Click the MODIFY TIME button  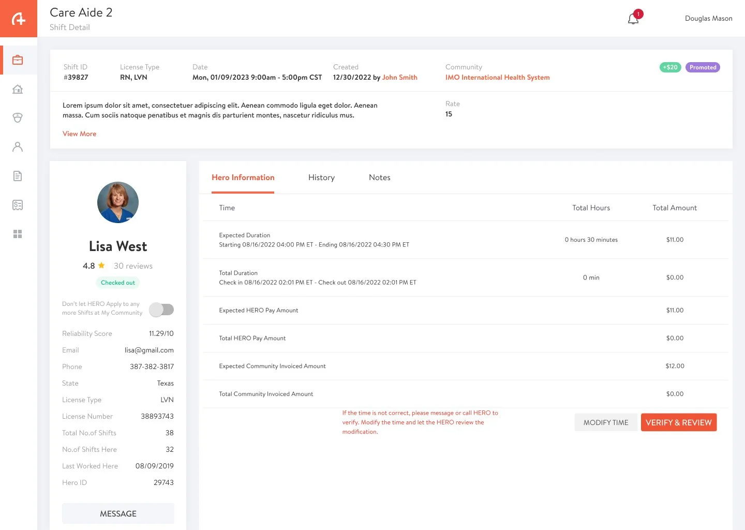pyautogui.click(x=606, y=422)
